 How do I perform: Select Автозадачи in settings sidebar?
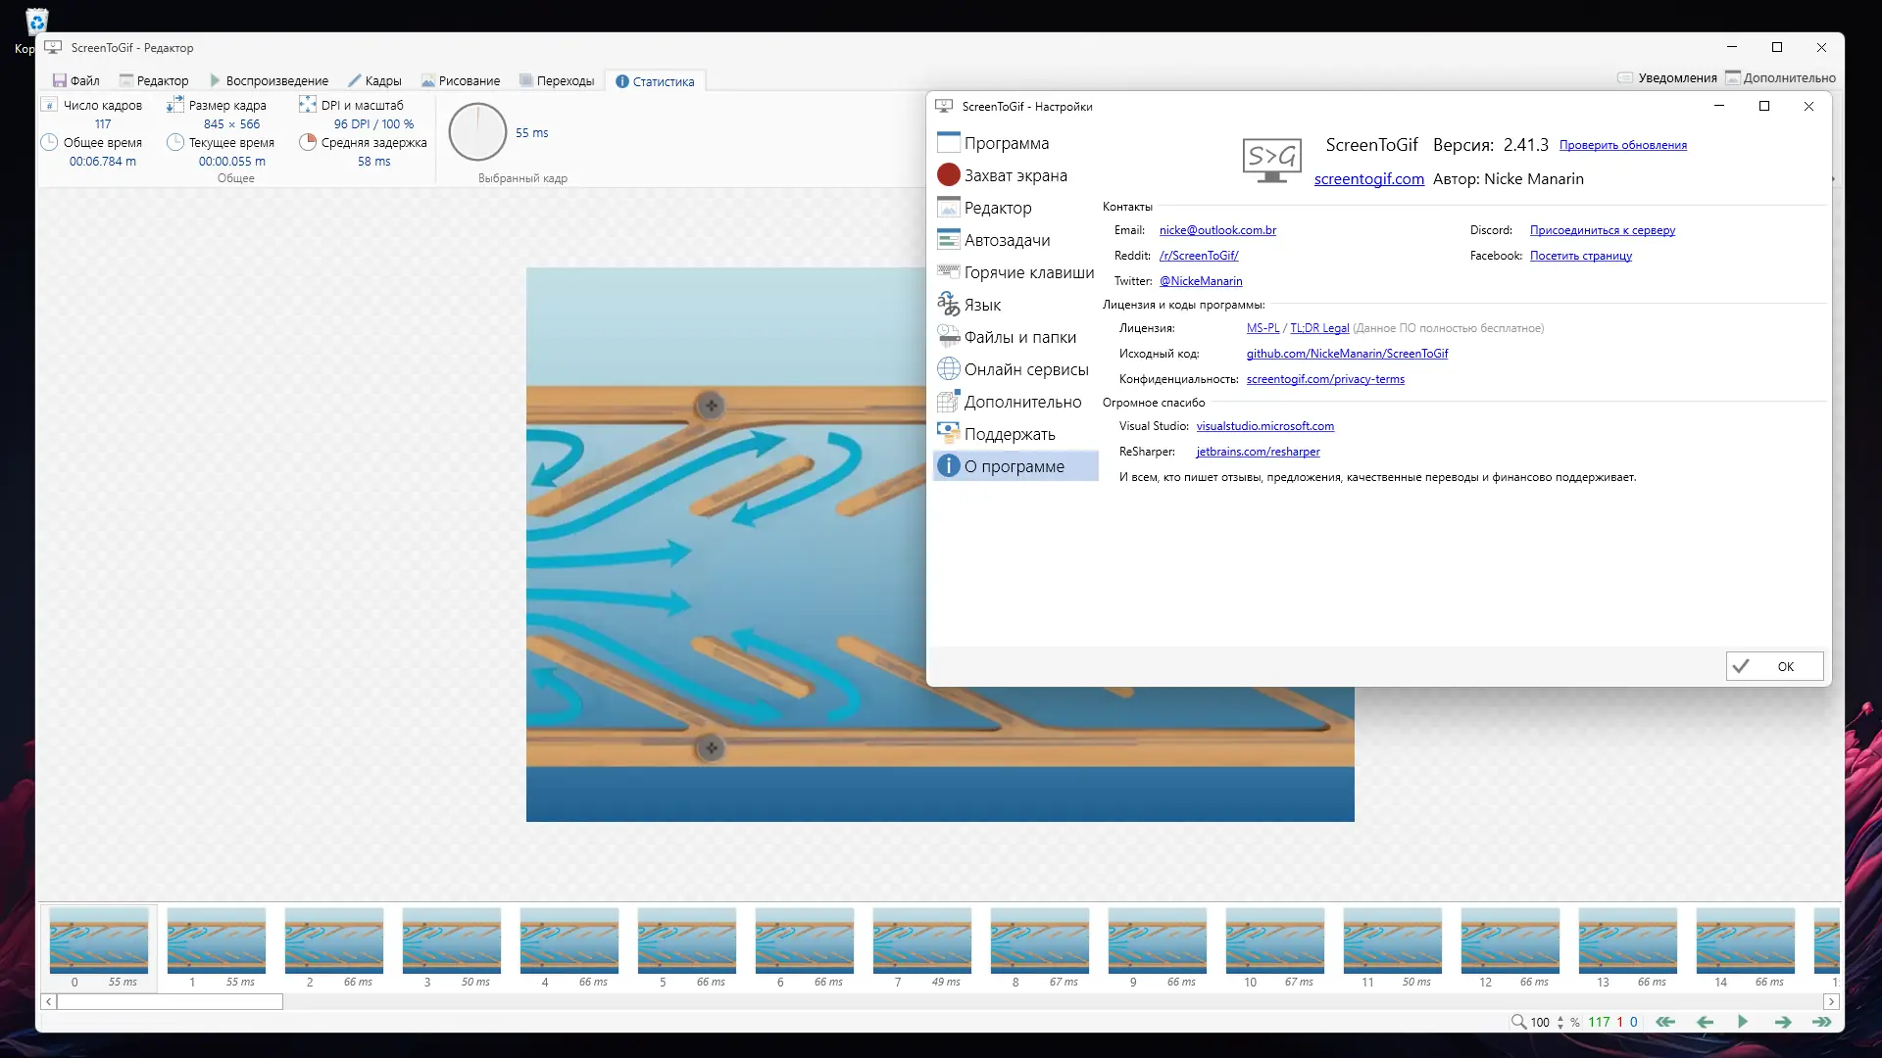click(1006, 240)
